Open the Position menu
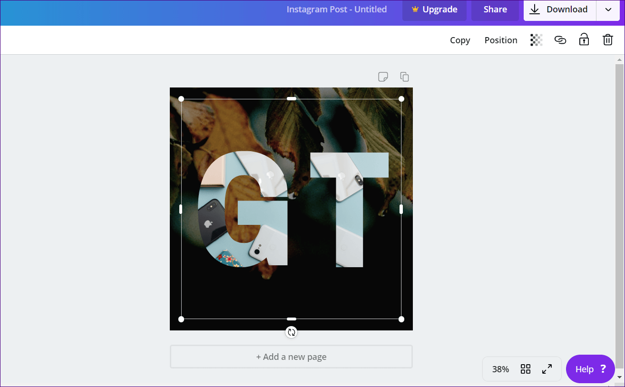Viewport: 625px width, 387px height. [501, 40]
